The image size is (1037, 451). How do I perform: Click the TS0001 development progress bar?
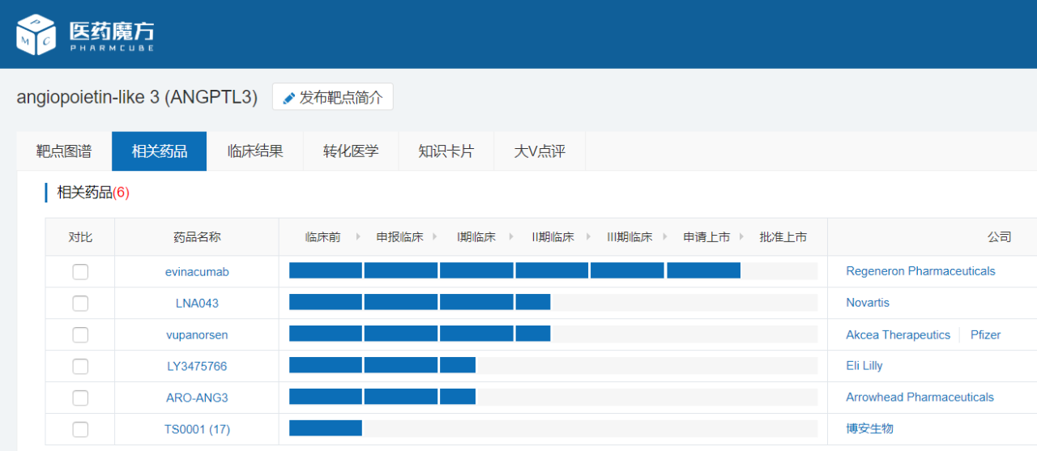553,428
